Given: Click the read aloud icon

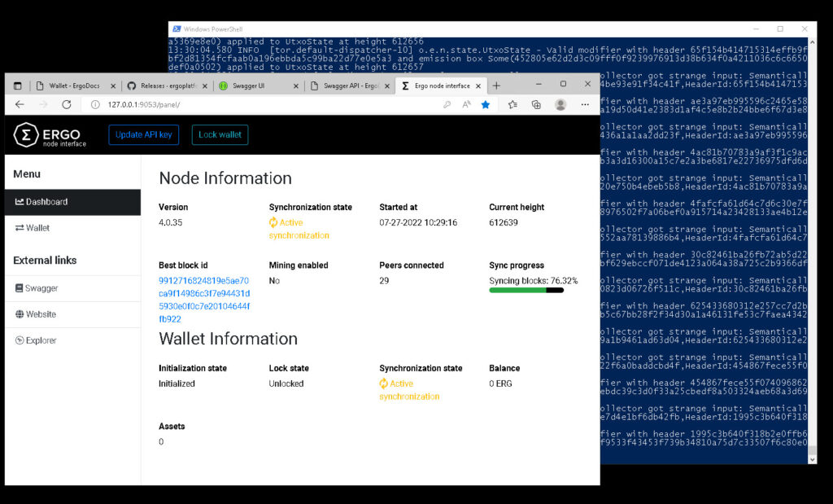Looking at the screenshot, I should [466, 105].
